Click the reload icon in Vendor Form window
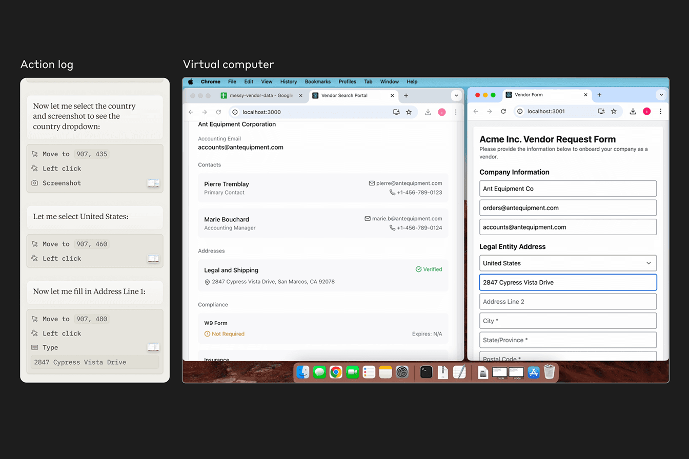Image resolution: width=689 pixels, height=459 pixels. 503,111
